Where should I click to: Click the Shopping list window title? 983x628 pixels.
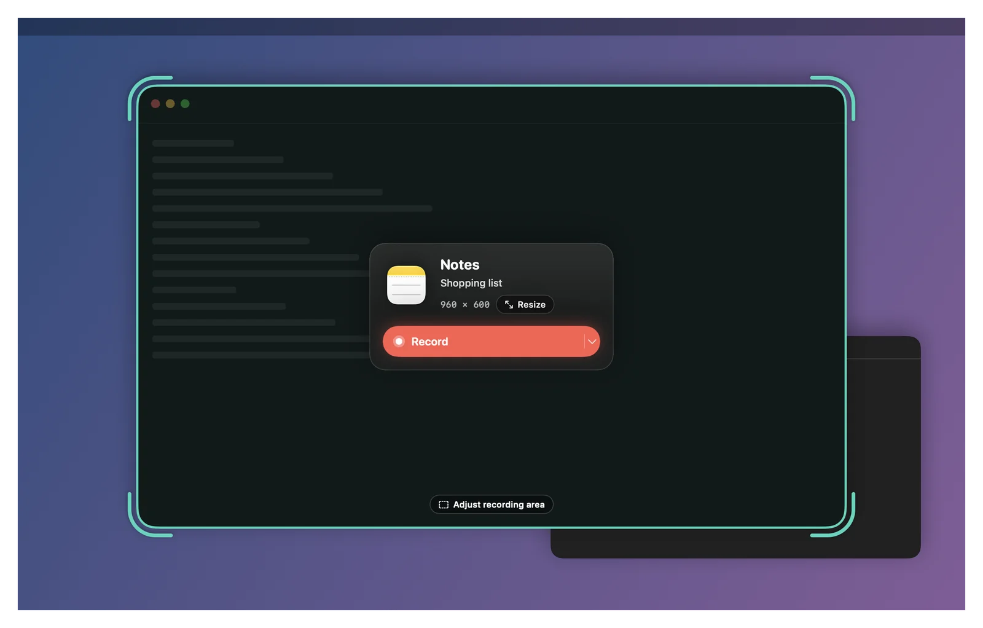click(471, 283)
